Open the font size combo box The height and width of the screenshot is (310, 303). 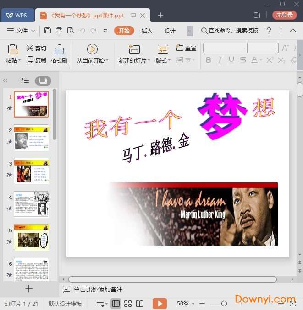tap(263, 48)
